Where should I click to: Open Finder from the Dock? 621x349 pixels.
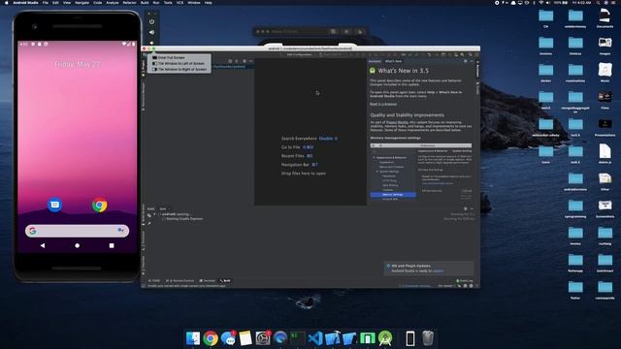(193, 338)
